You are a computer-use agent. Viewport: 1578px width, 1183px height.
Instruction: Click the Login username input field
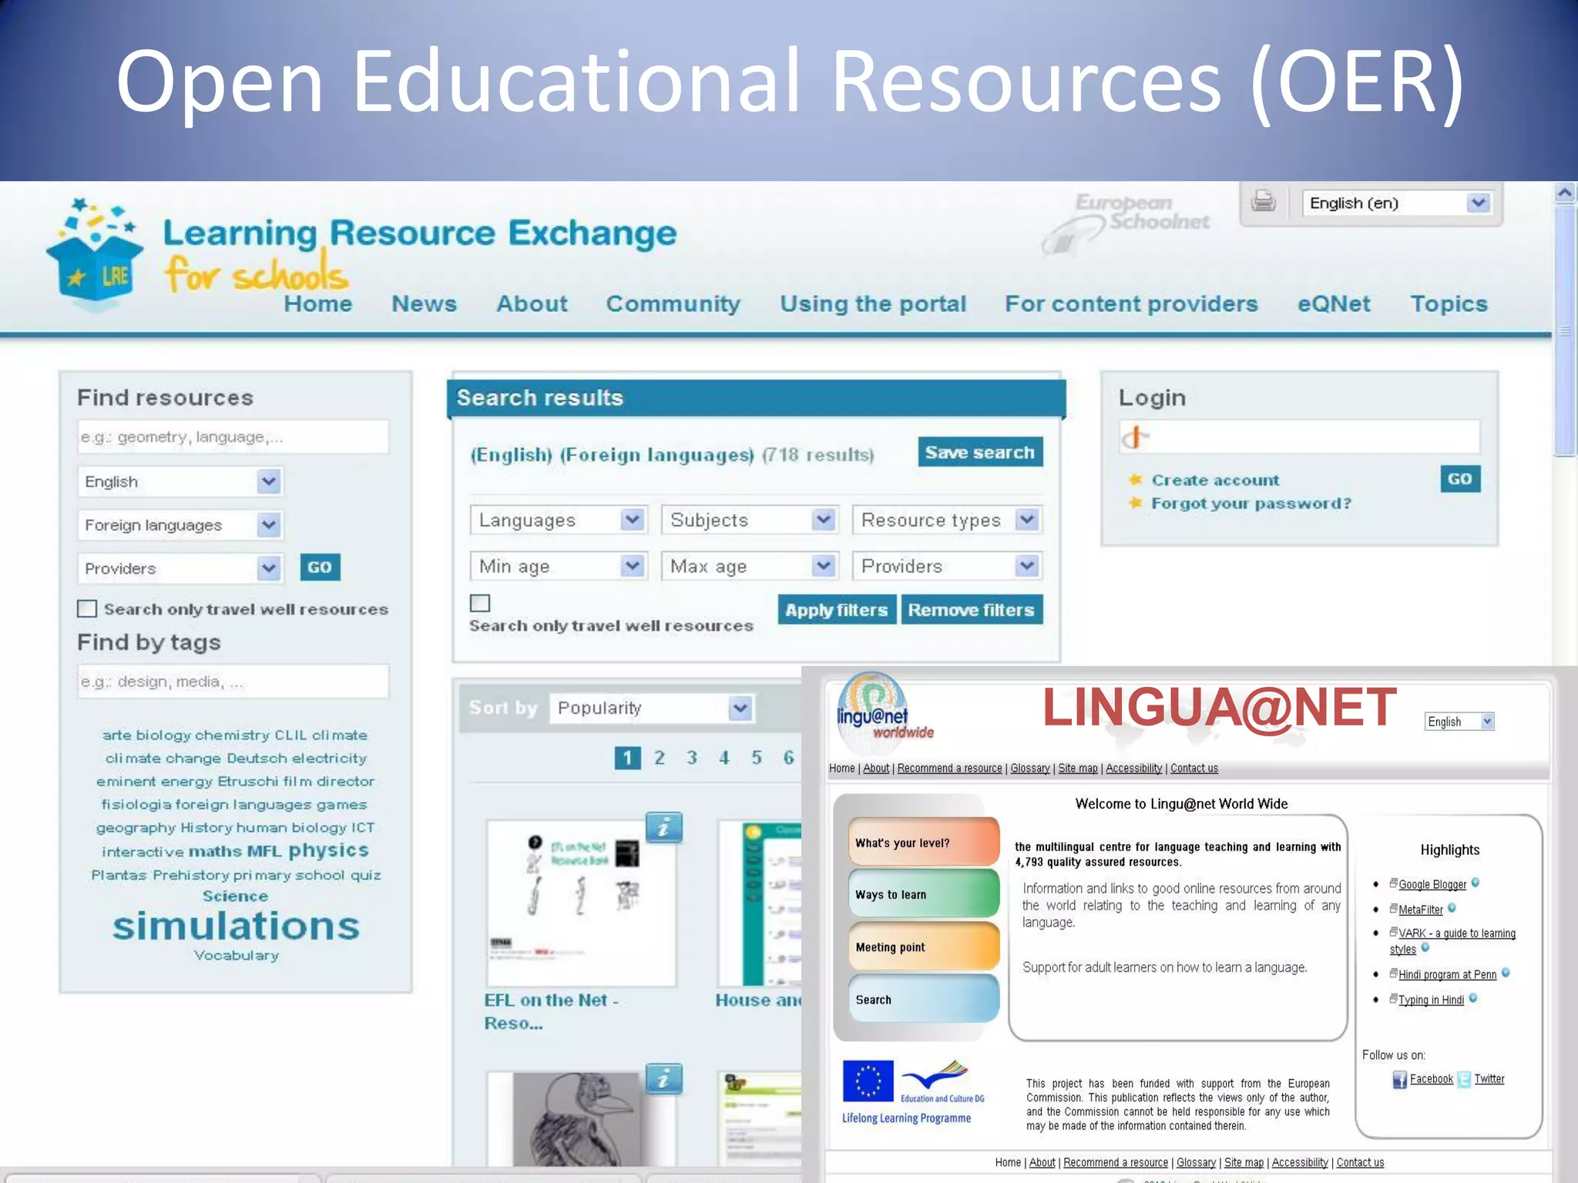(1299, 437)
